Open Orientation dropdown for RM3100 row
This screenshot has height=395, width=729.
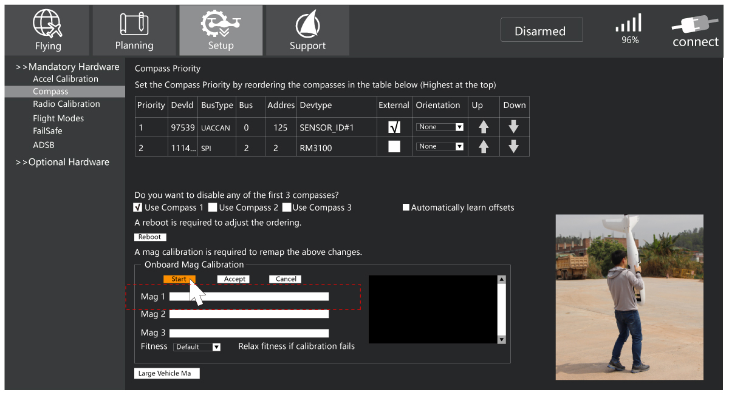440,146
